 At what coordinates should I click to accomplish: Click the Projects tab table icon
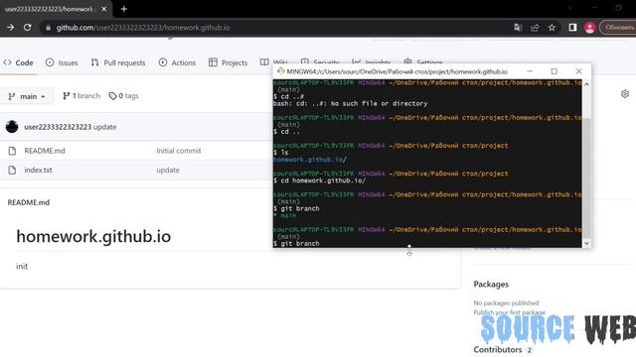[213, 62]
